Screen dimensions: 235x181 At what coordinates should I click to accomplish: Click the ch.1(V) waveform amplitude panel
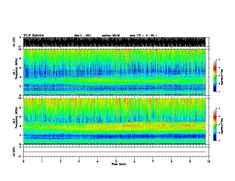[x=115, y=42]
